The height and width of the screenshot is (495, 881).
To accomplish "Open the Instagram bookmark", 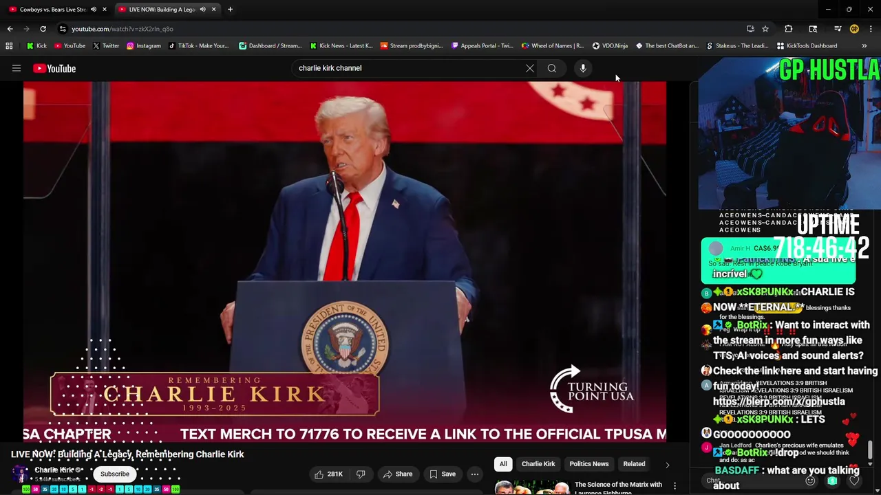I will click(x=143, y=45).
